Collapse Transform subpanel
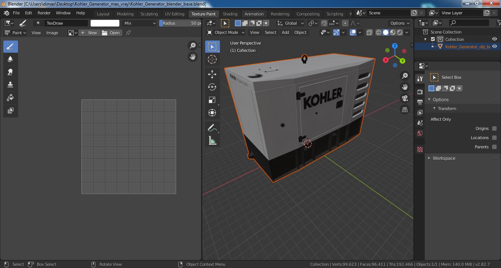 click(x=434, y=109)
